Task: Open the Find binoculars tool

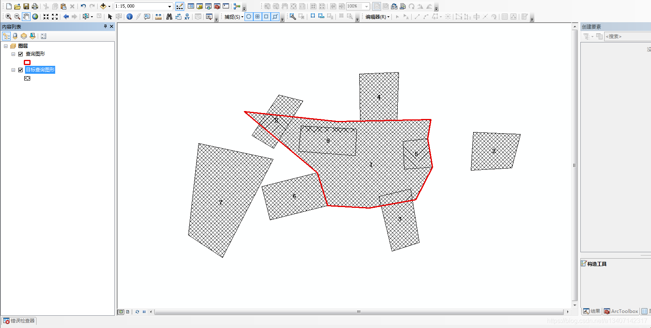Action: point(169,17)
